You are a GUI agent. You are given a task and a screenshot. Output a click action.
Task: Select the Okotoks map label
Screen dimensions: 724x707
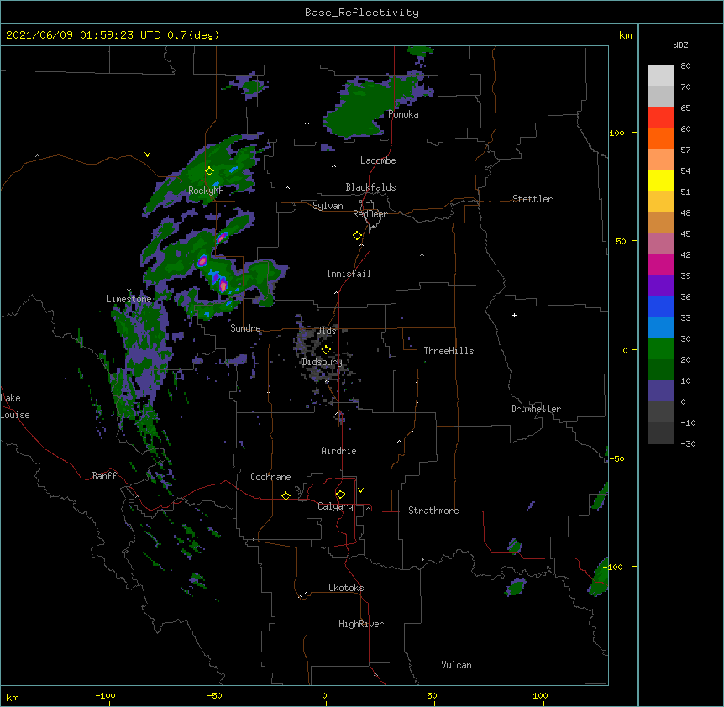346,588
